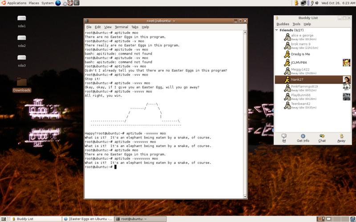Click the terminal vertical scrollbar down arrow
This screenshot has width=356, height=222.
click(x=245, y=196)
